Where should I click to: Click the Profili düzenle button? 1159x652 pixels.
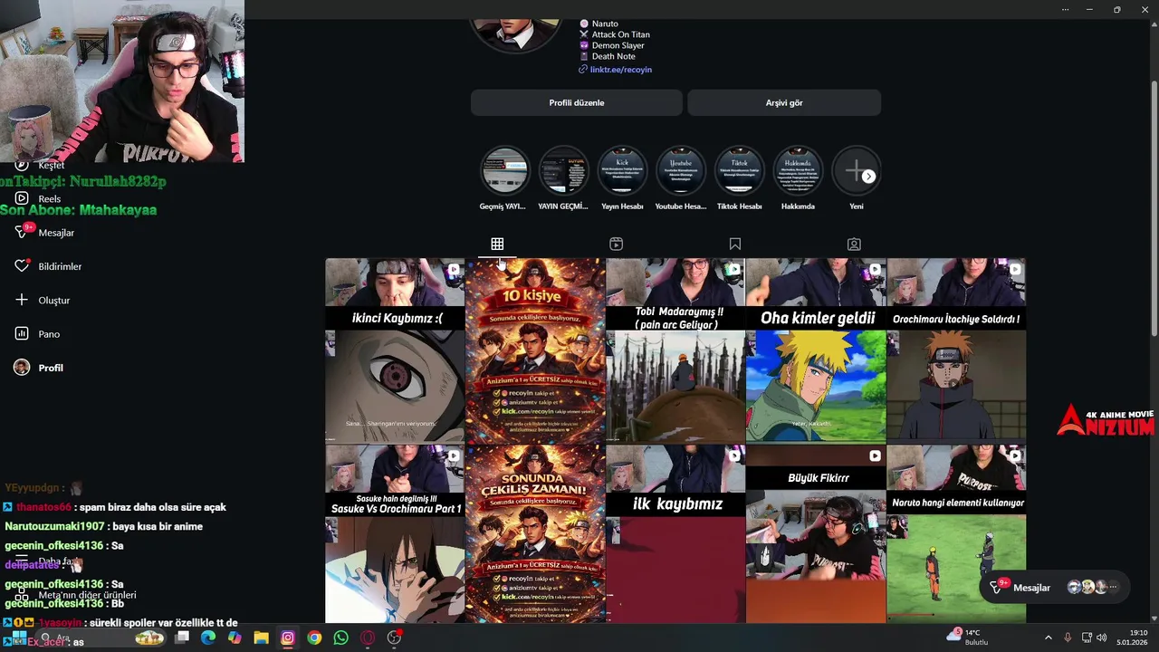pos(576,102)
